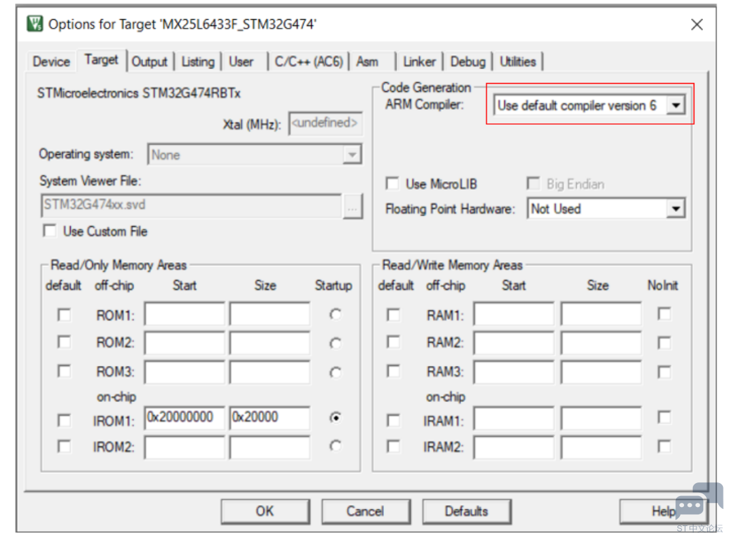
Task: Click the Help button
Action: click(664, 511)
